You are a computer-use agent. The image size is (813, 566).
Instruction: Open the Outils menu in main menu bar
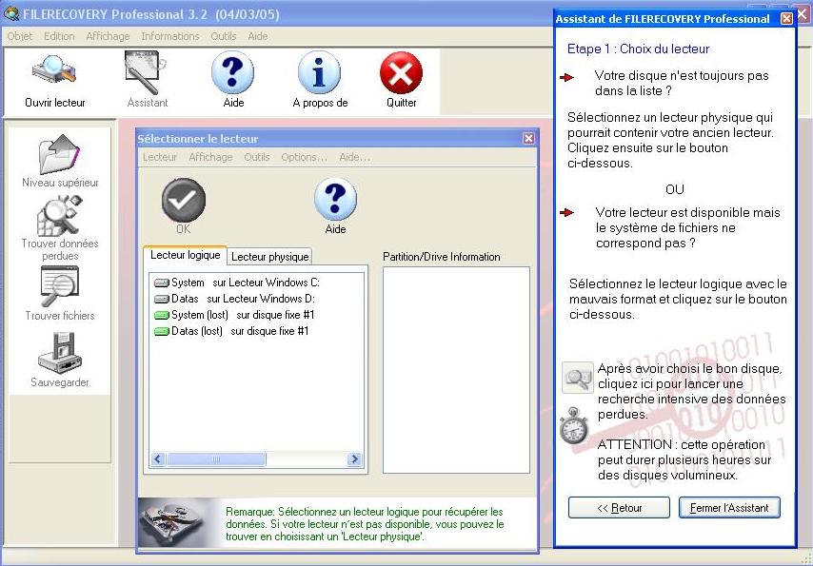224,36
